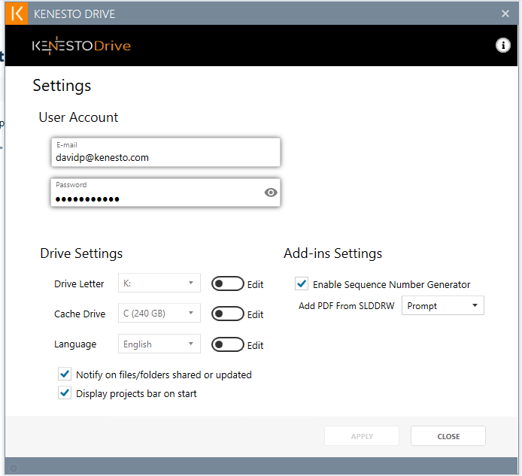Click the Drive Settings heading
522x476 pixels.
point(81,253)
